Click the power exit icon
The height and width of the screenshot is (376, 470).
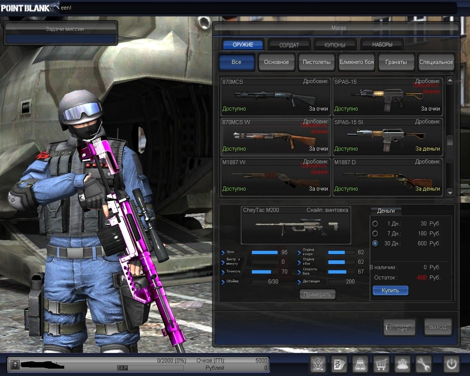coord(451,364)
